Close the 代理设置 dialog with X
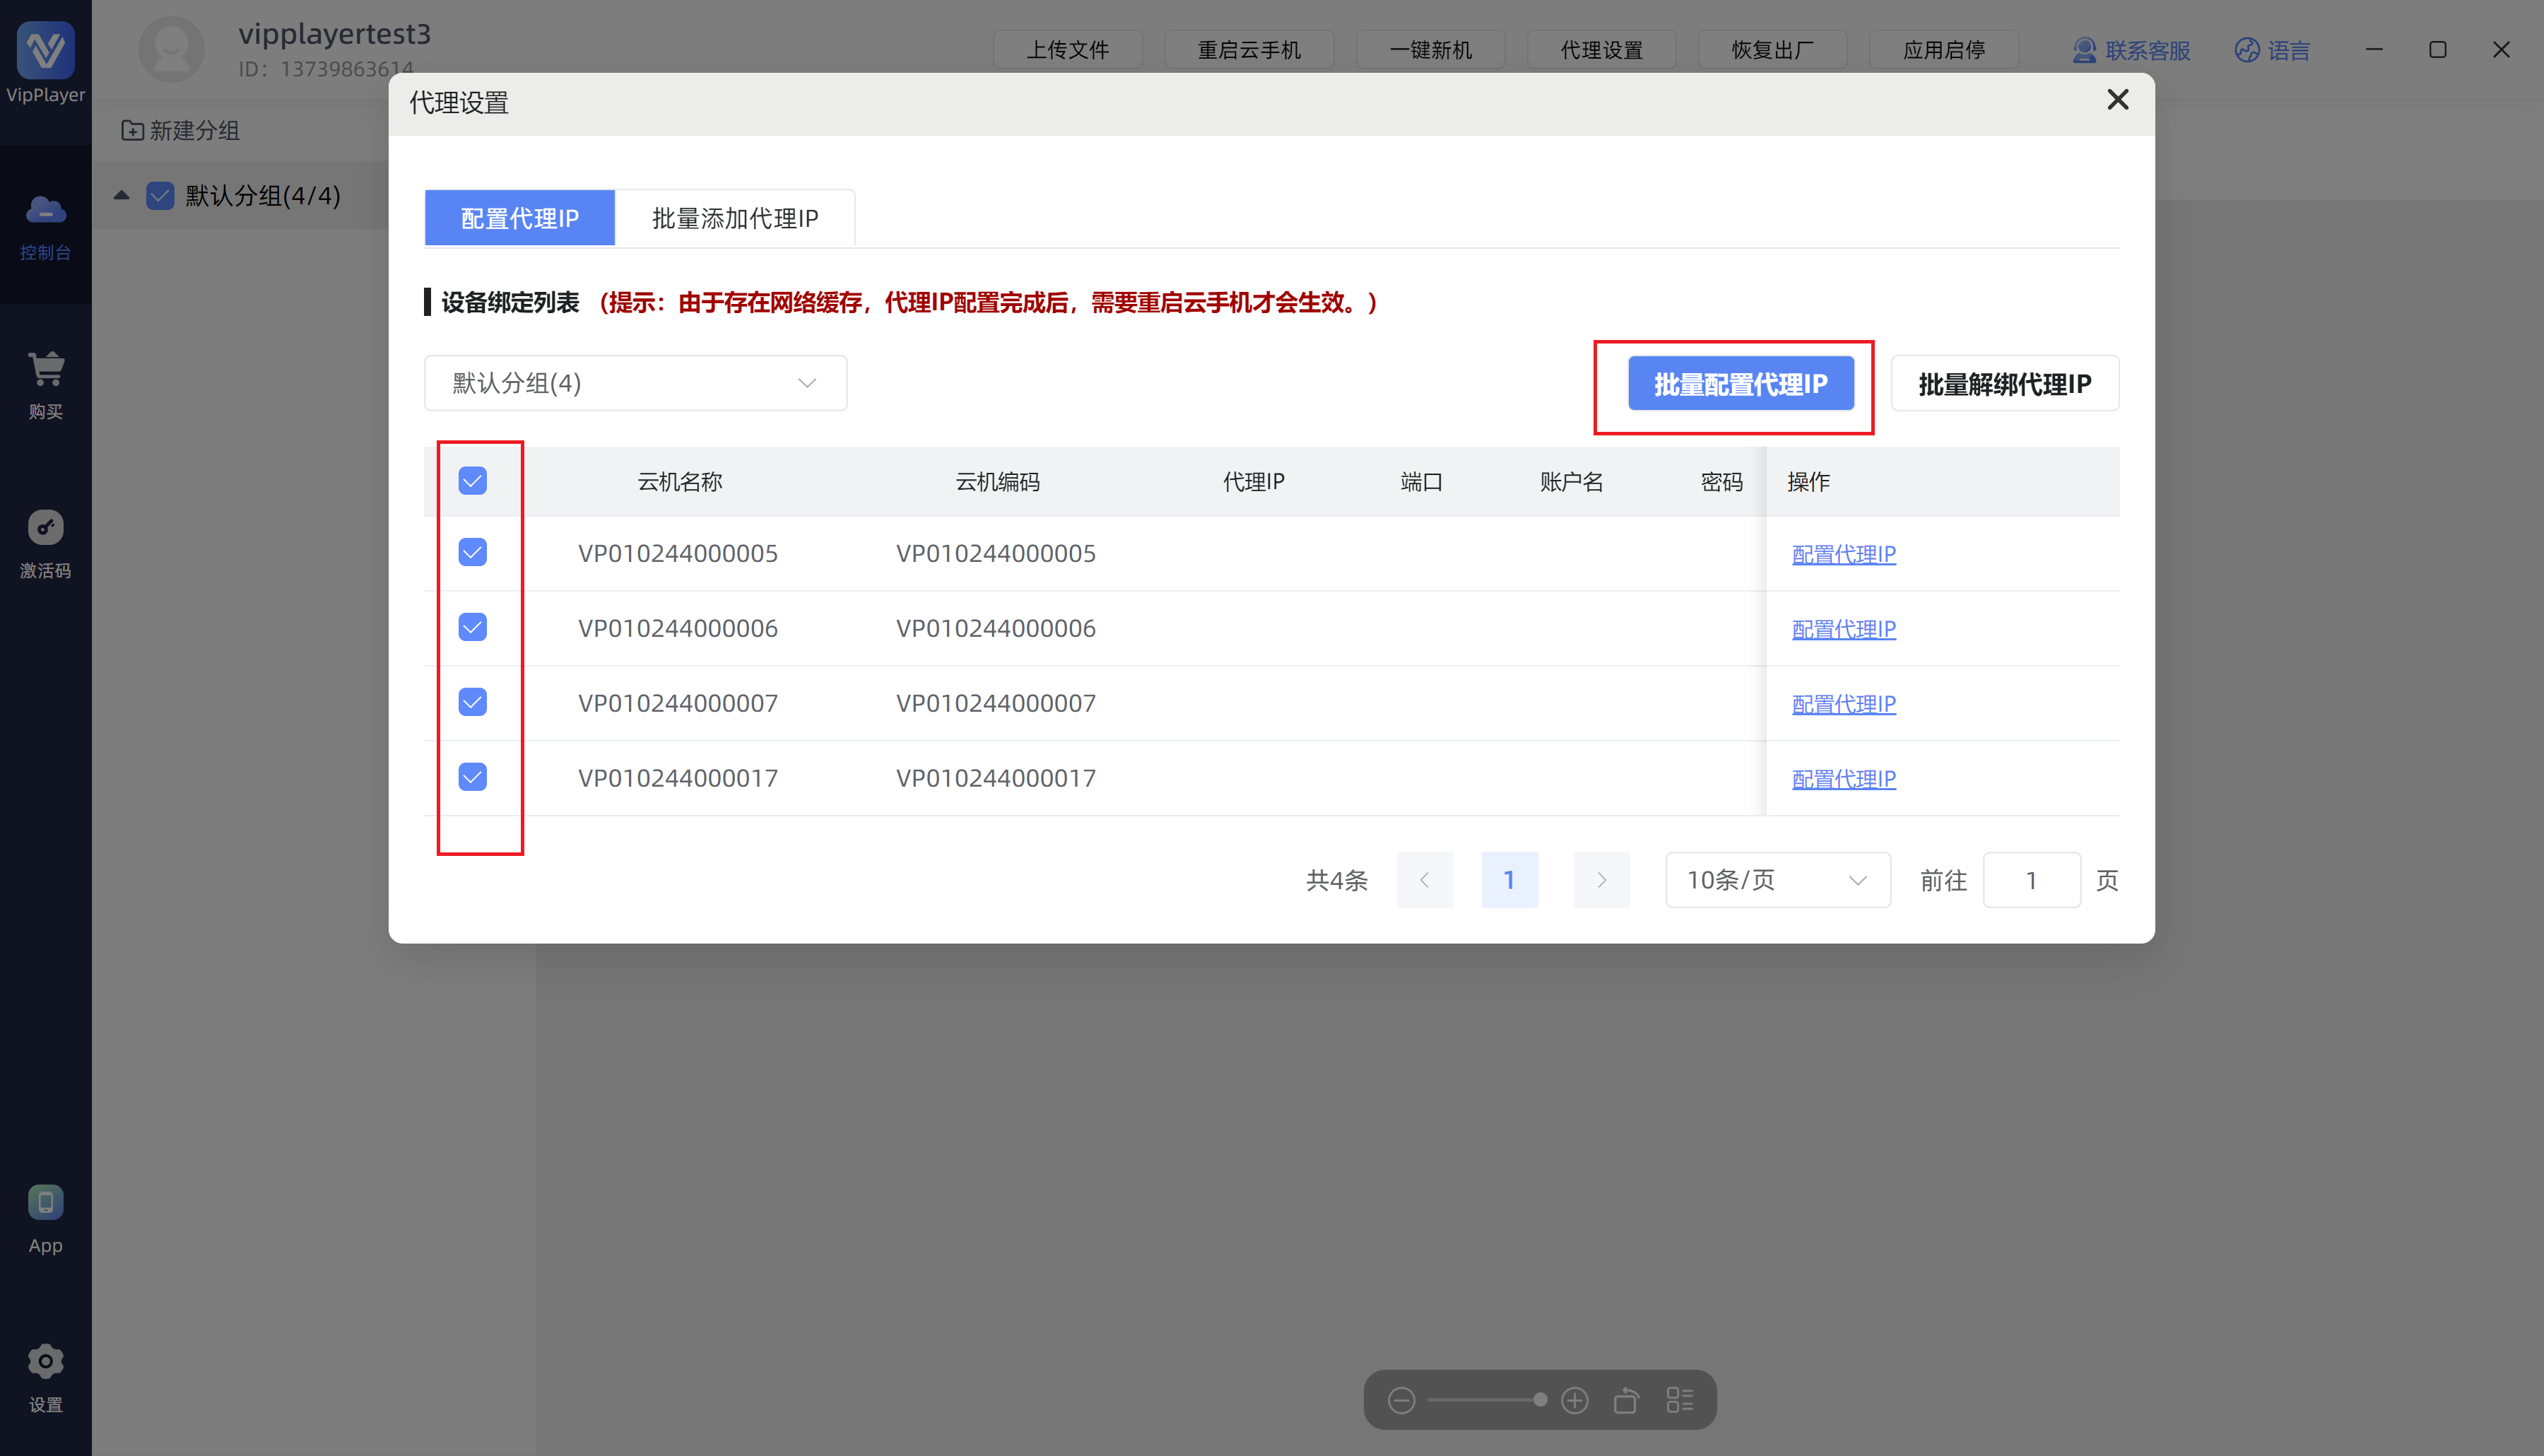This screenshot has width=2544, height=1456. click(2117, 100)
